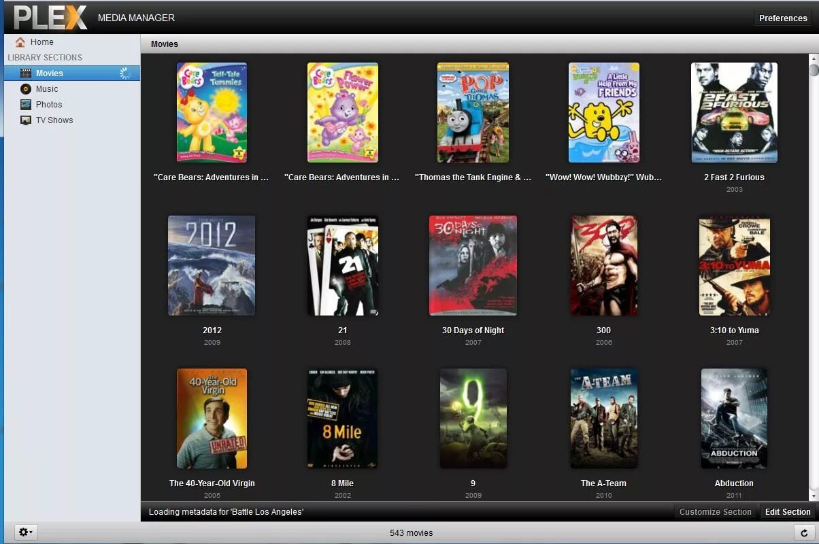
Task: Select the 30 Days of Night poster
Action: point(473,265)
